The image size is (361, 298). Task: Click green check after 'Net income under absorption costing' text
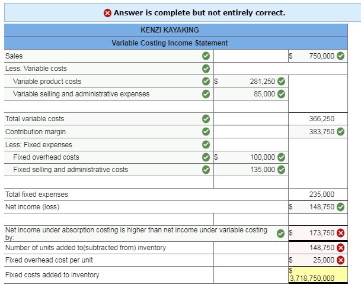tap(280, 234)
